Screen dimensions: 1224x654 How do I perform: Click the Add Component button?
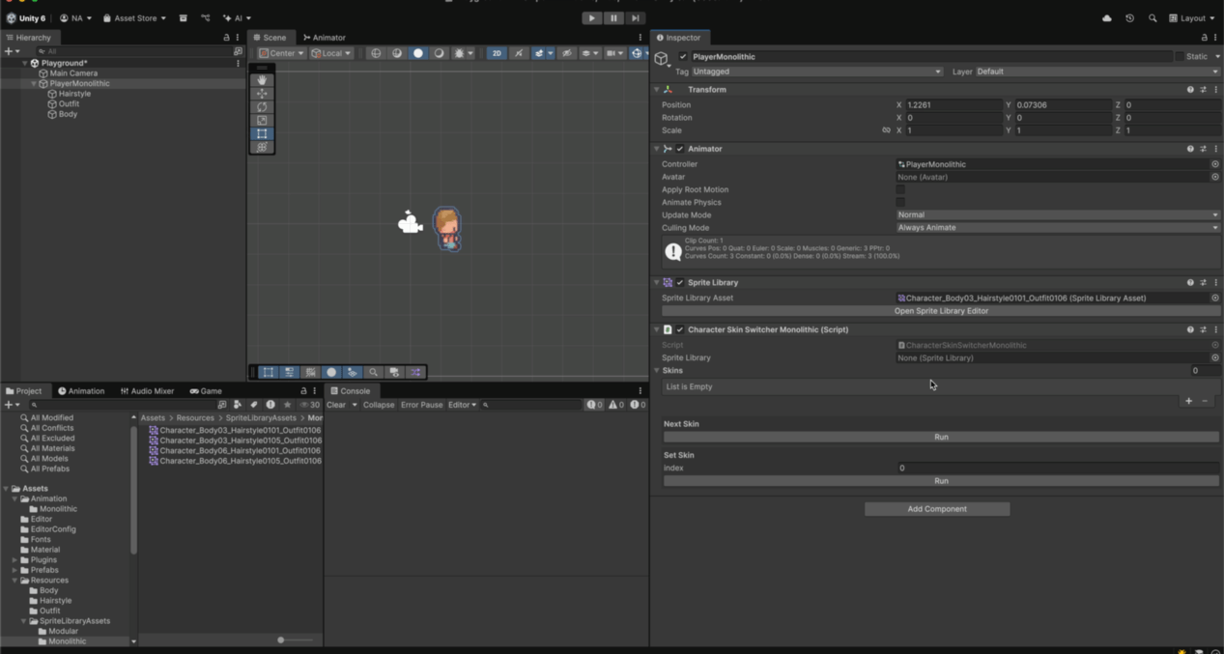click(936, 509)
